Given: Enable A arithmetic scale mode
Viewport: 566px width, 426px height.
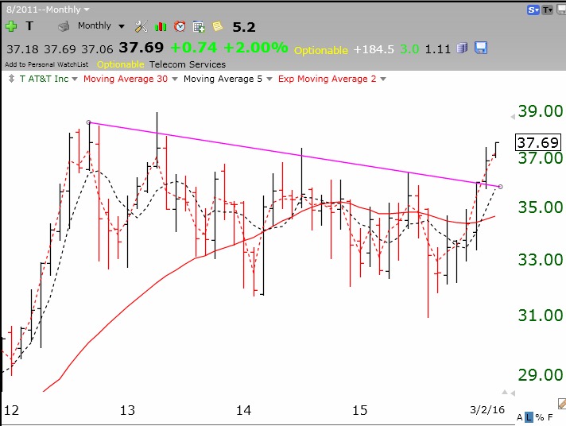Looking at the screenshot, I should point(520,418).
